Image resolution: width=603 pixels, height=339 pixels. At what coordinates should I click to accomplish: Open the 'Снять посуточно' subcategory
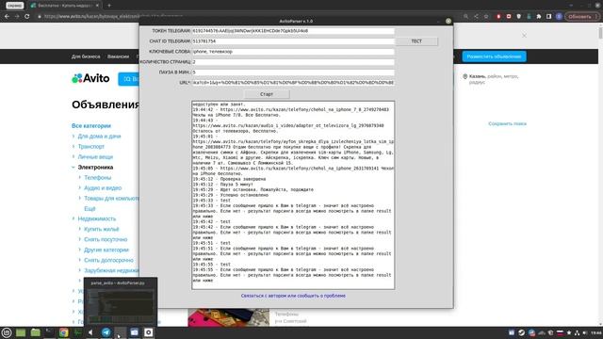[106, 239]
